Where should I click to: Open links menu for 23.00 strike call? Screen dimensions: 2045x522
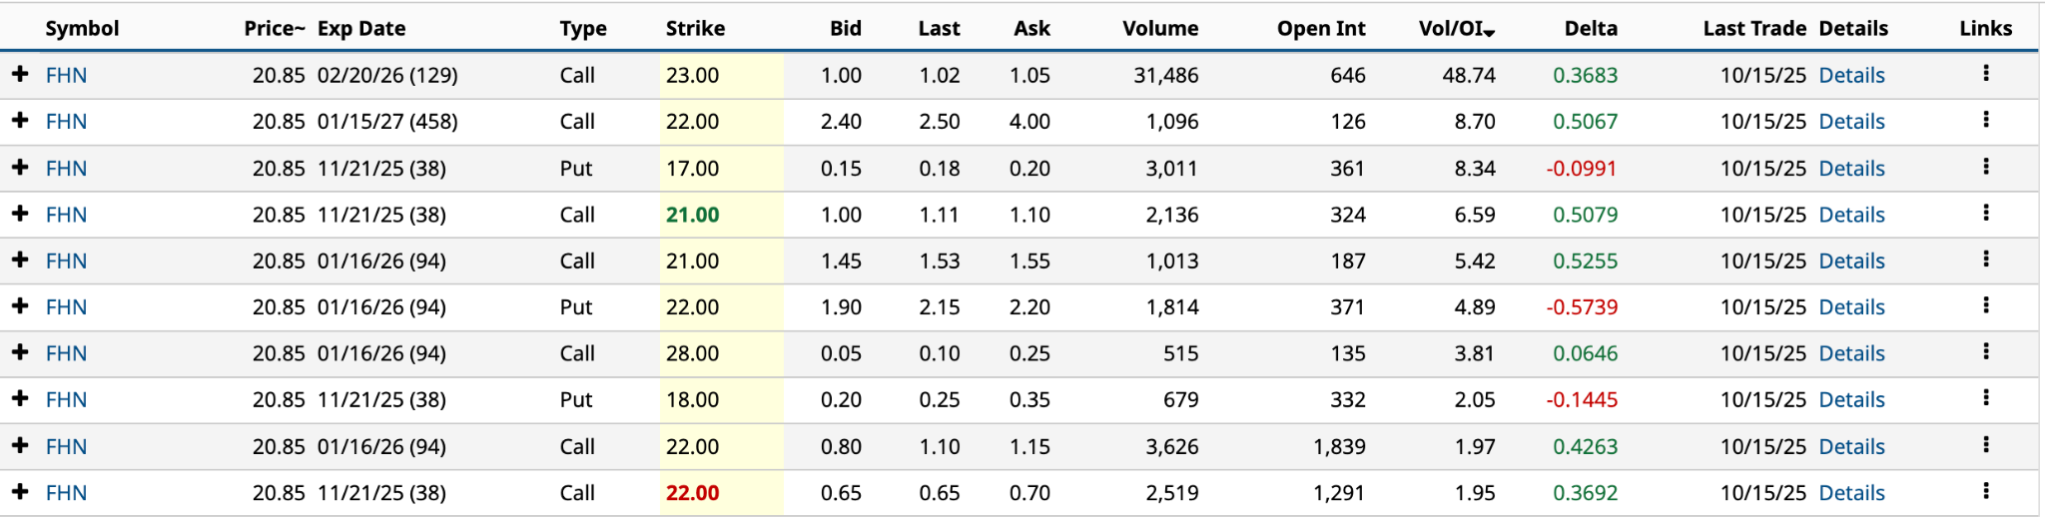(x=1985, y=74)
